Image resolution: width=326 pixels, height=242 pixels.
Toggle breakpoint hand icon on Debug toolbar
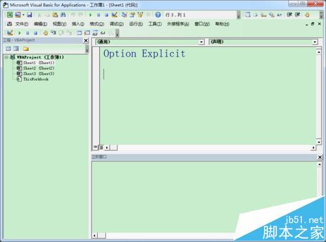coord(46,33)
